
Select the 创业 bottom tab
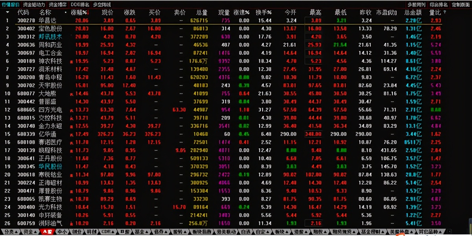coord(76,232)
